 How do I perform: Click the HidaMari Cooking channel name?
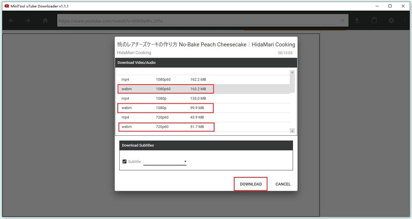pos(134,53)
